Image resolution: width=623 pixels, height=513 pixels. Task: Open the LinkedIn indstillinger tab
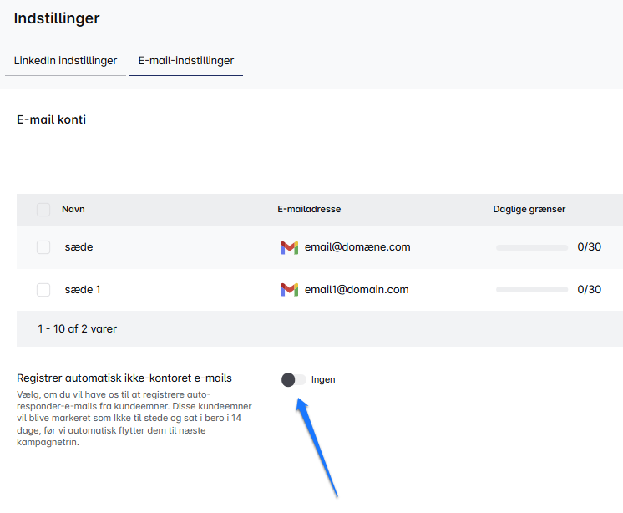click(65, 61)
